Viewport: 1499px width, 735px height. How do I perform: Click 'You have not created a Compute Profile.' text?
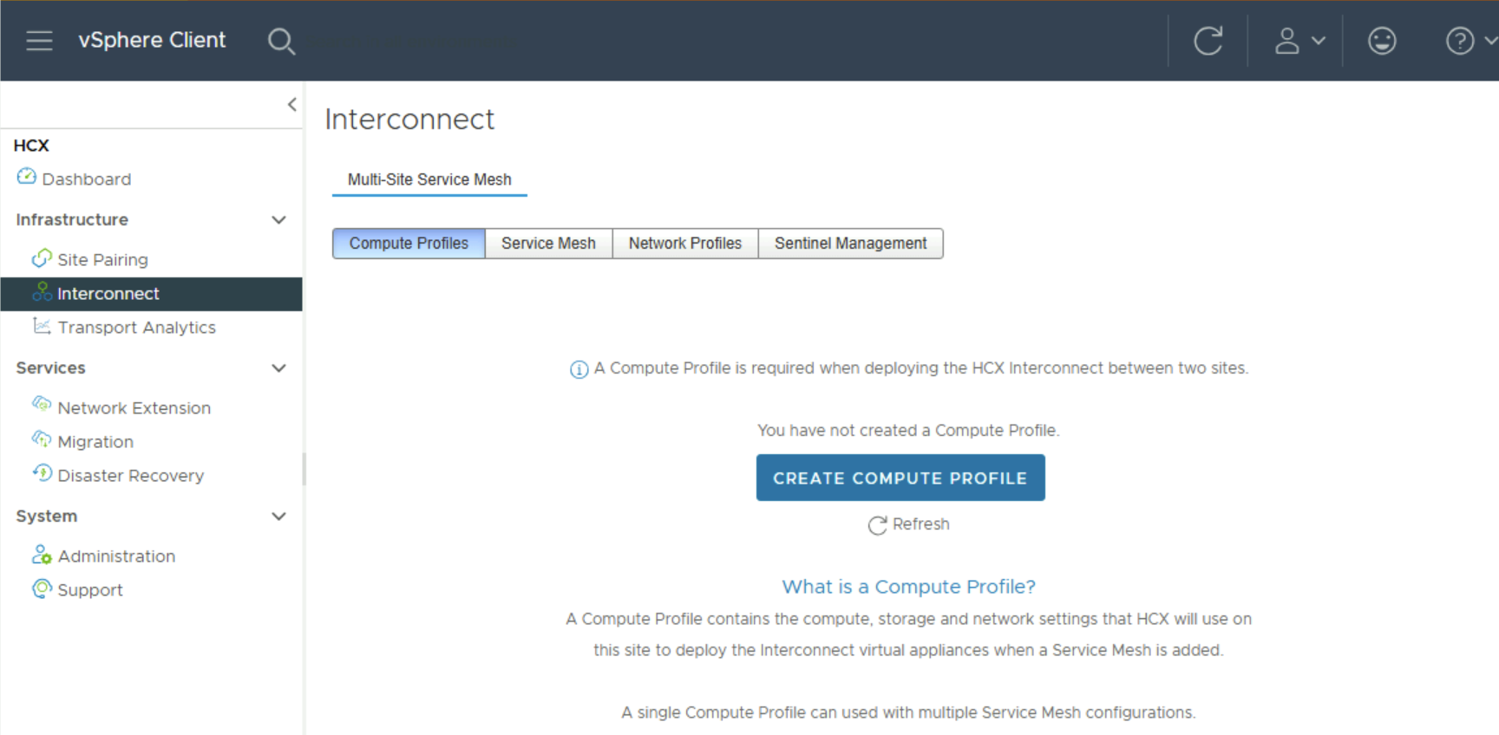(908, 431)
